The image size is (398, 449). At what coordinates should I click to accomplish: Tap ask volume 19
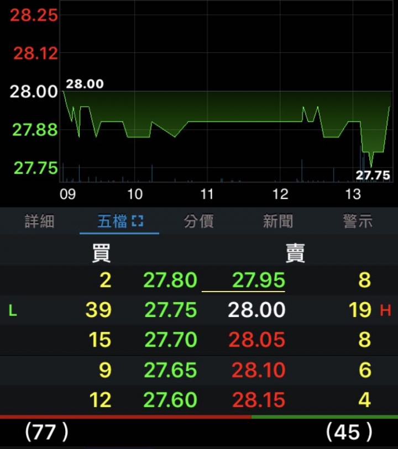360,310
